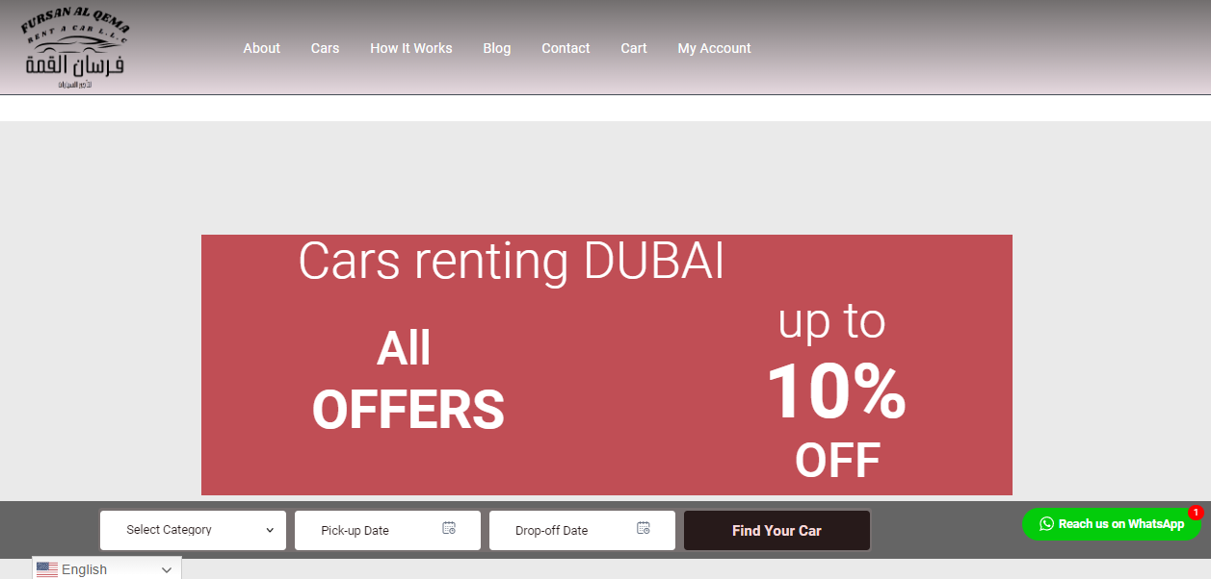Open the Contact page
Screen dimensions: 1211x579
coord(566,48)
